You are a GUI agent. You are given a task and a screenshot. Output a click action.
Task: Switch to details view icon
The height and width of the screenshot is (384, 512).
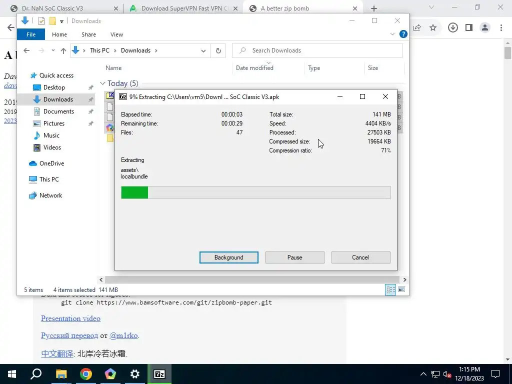390,289
